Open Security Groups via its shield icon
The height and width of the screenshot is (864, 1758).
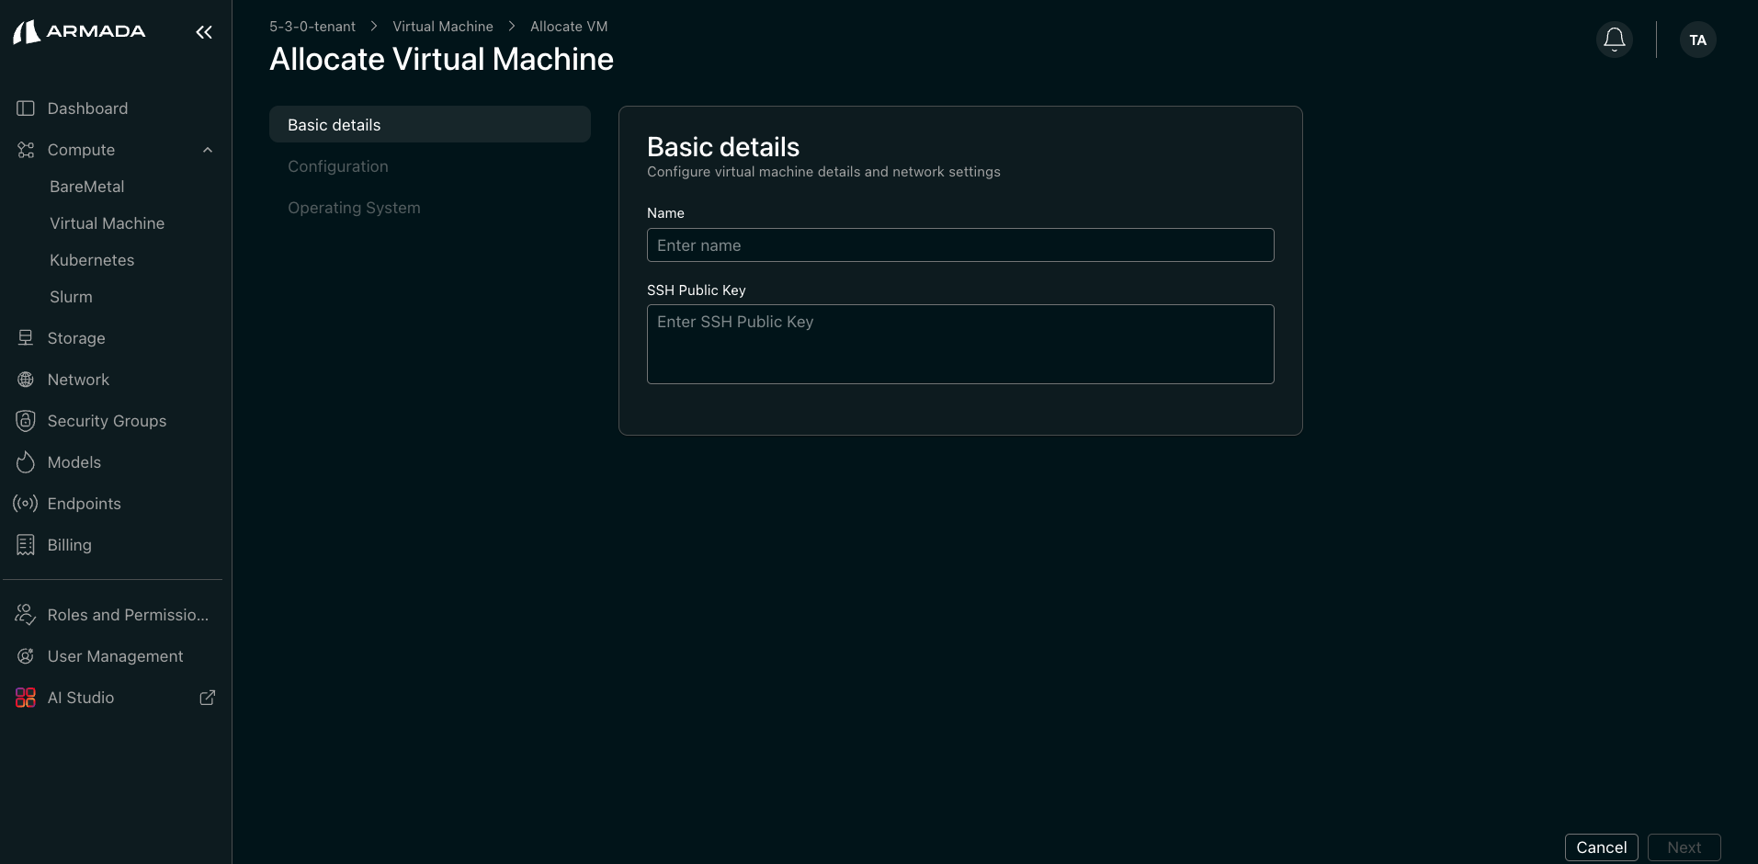26,420
